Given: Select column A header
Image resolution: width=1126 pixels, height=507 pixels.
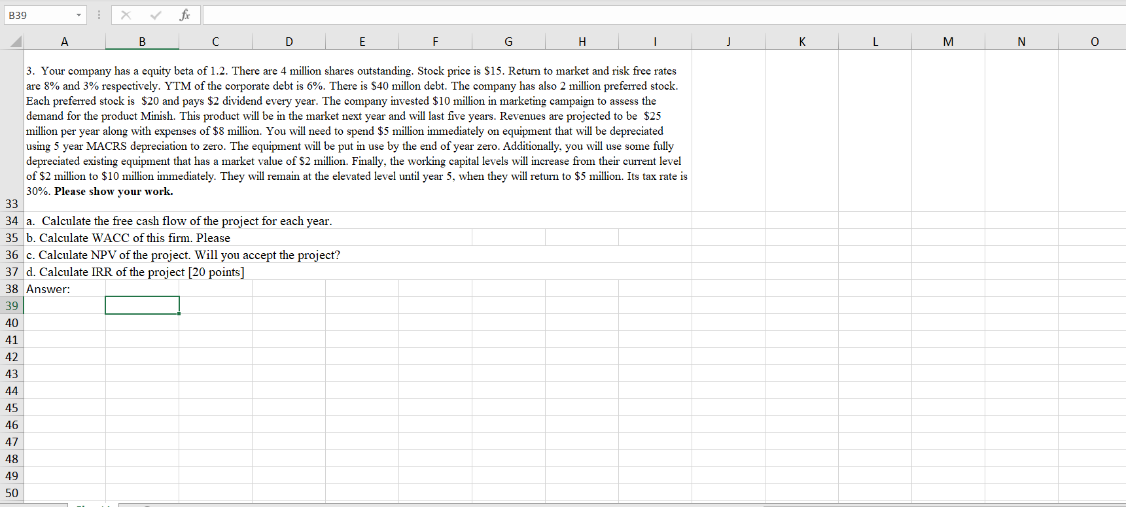Looking at the screenshot, I should [64, 42].
